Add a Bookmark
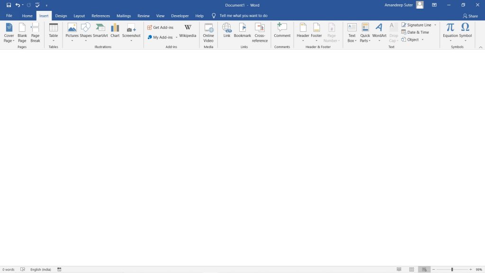 point(242,30)
